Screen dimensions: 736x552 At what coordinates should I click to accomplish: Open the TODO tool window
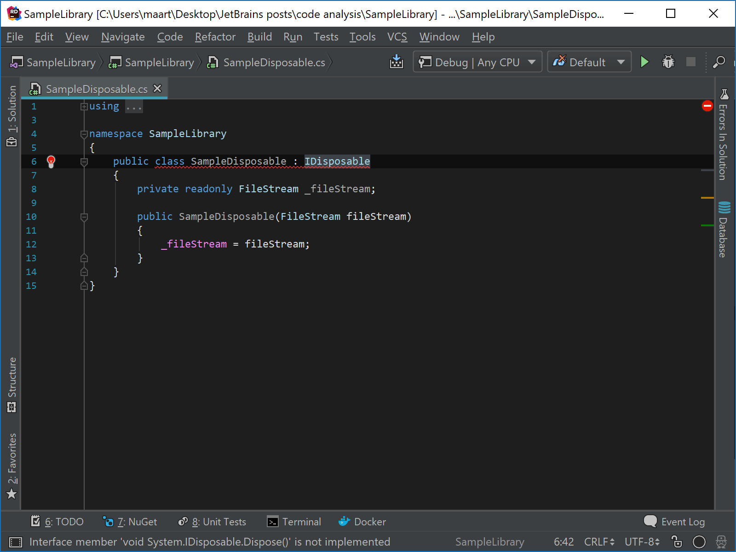click(57, 522)
